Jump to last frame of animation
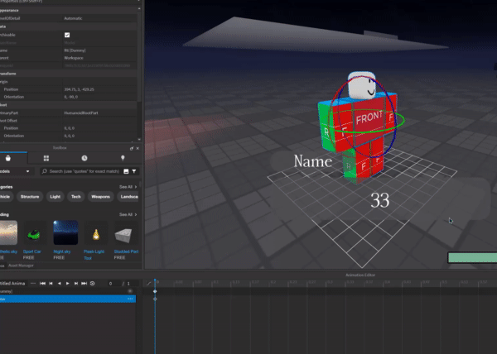The image size is (497, 354). click(x=84, y=284)
